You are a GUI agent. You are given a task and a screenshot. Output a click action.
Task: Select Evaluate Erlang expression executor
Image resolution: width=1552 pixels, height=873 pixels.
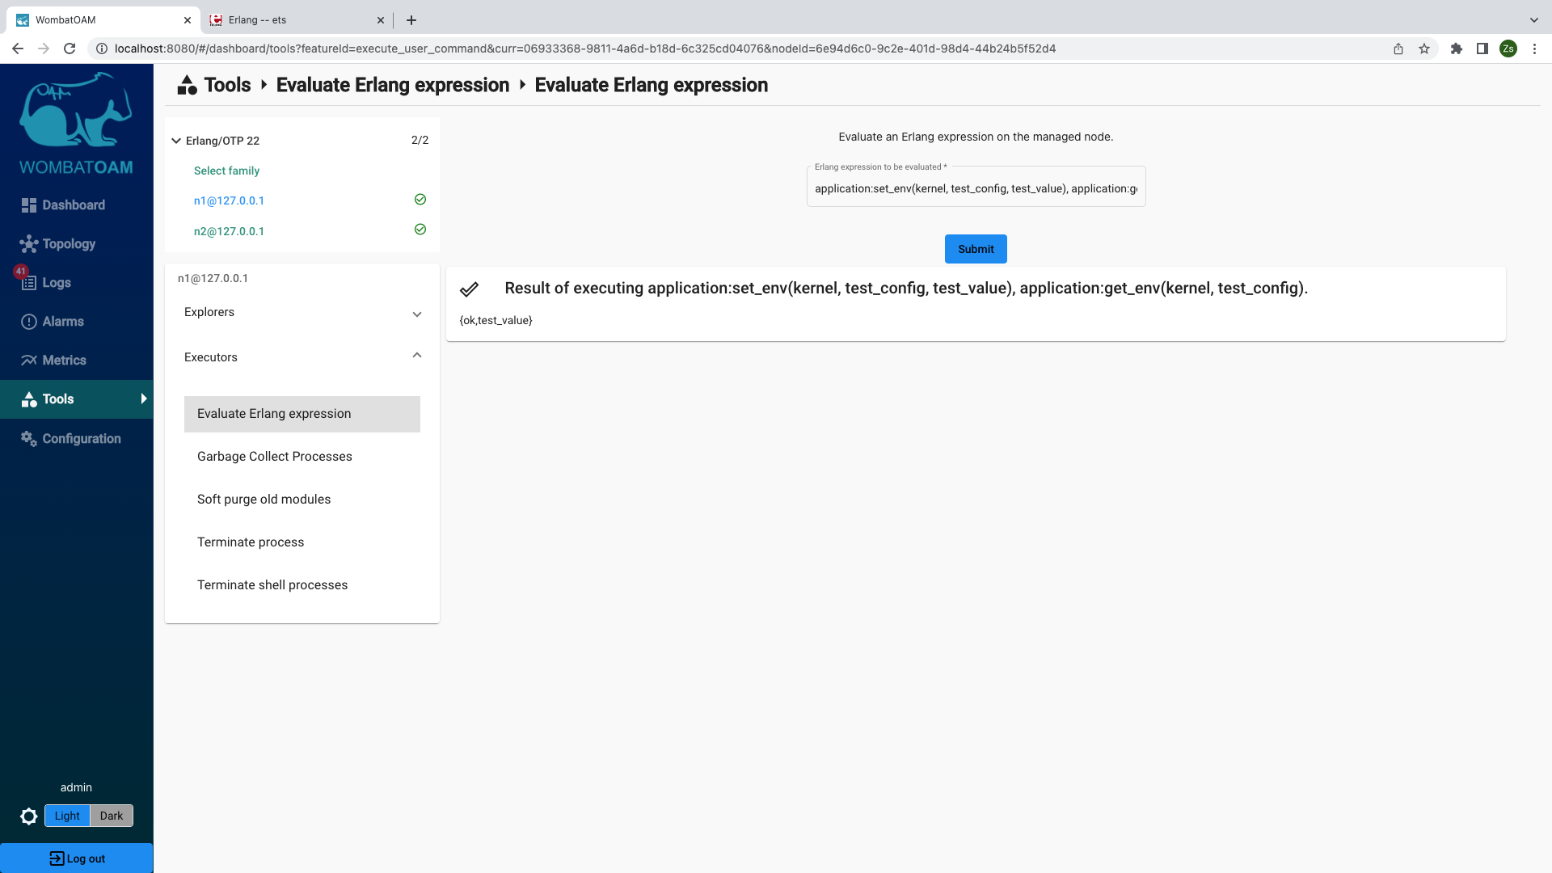[302, 414]
